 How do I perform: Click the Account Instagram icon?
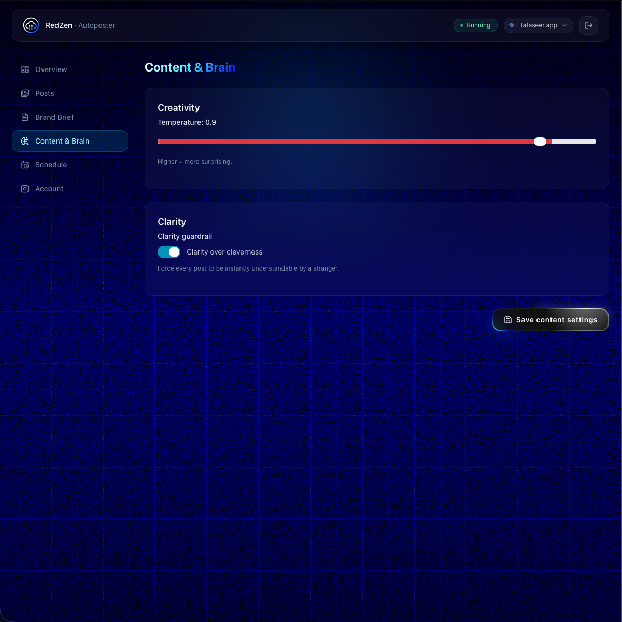[x=25, y=189]
